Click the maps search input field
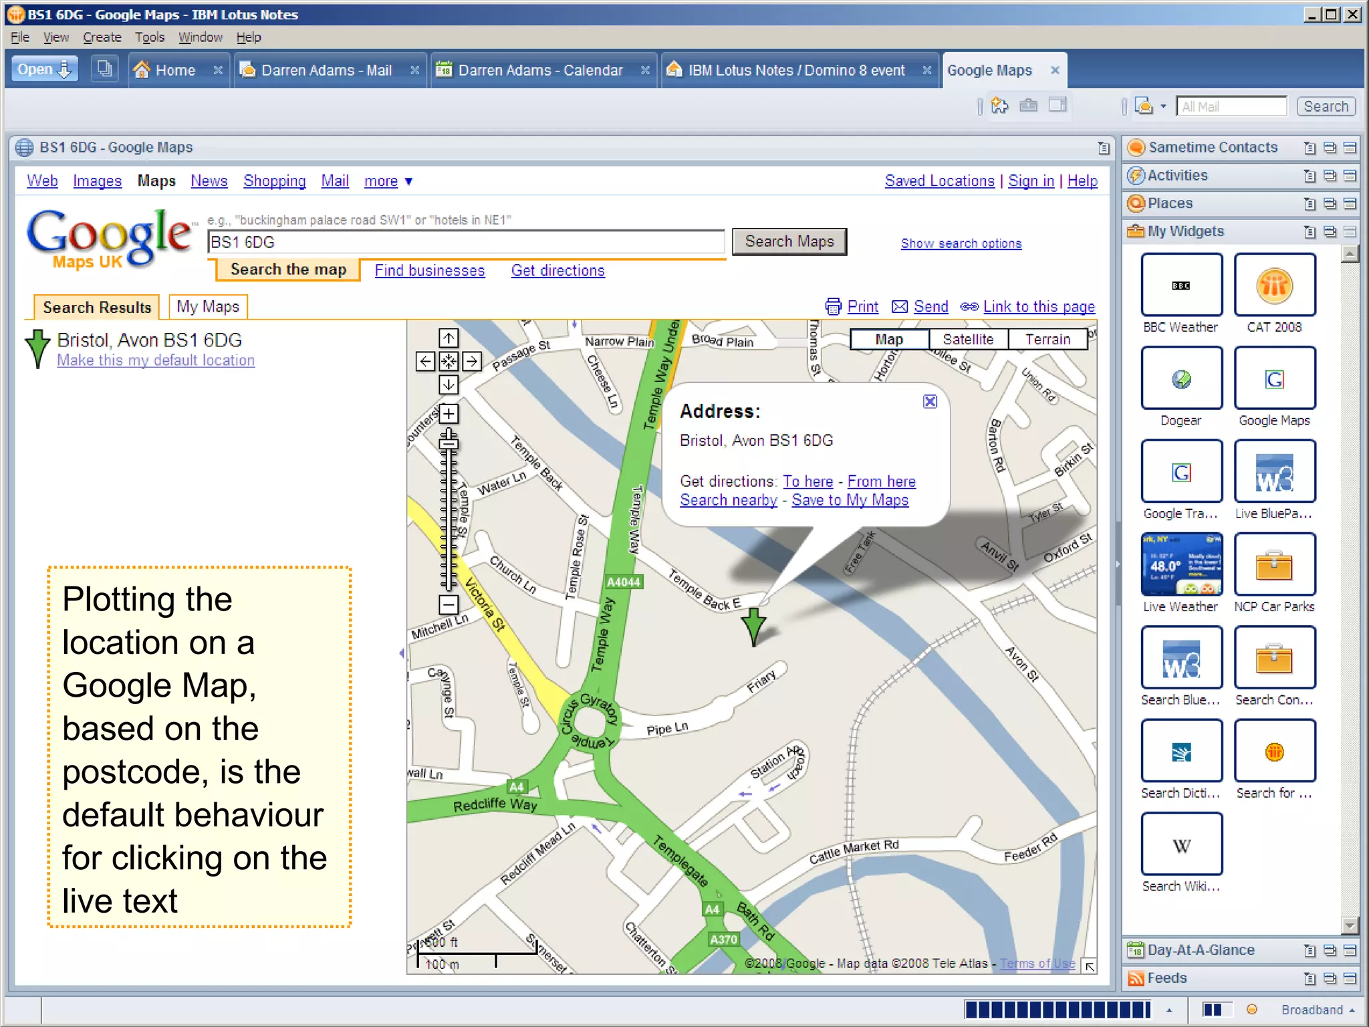Screen dimensions: 1369x1027 click(466, 242)
